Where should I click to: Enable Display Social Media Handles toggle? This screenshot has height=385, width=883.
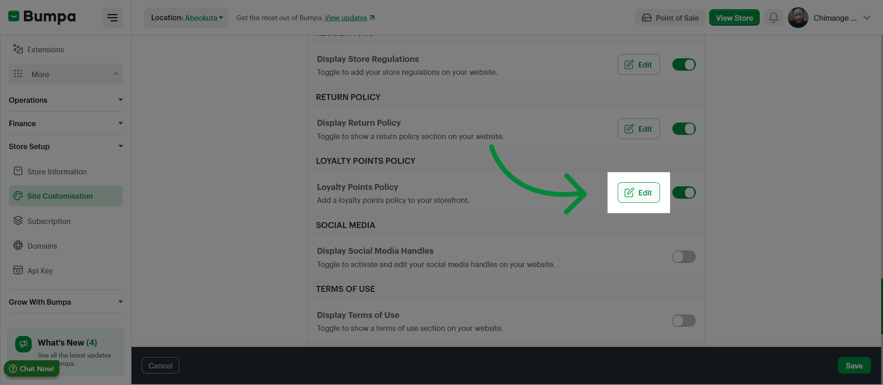[x=684, y=257]
